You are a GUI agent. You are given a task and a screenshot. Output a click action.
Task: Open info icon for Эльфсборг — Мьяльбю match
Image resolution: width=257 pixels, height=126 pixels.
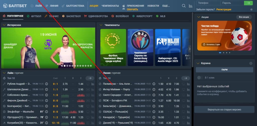pyautogui.click(x=46, y=112)
